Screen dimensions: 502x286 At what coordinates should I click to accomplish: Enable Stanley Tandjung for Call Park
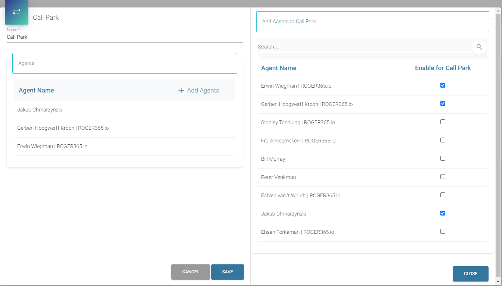pos(443,122)
